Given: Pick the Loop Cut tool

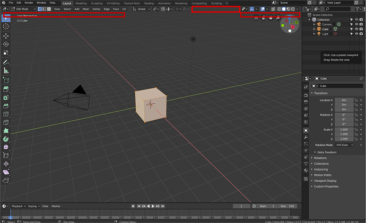Looking at the screenshot, I should 6,114.
